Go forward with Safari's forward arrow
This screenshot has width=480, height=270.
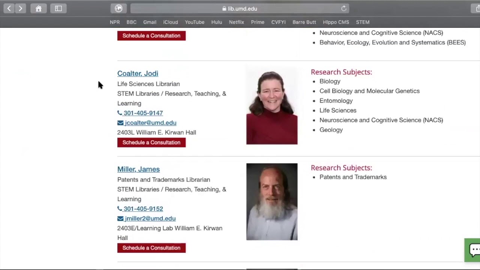(20, 8)
